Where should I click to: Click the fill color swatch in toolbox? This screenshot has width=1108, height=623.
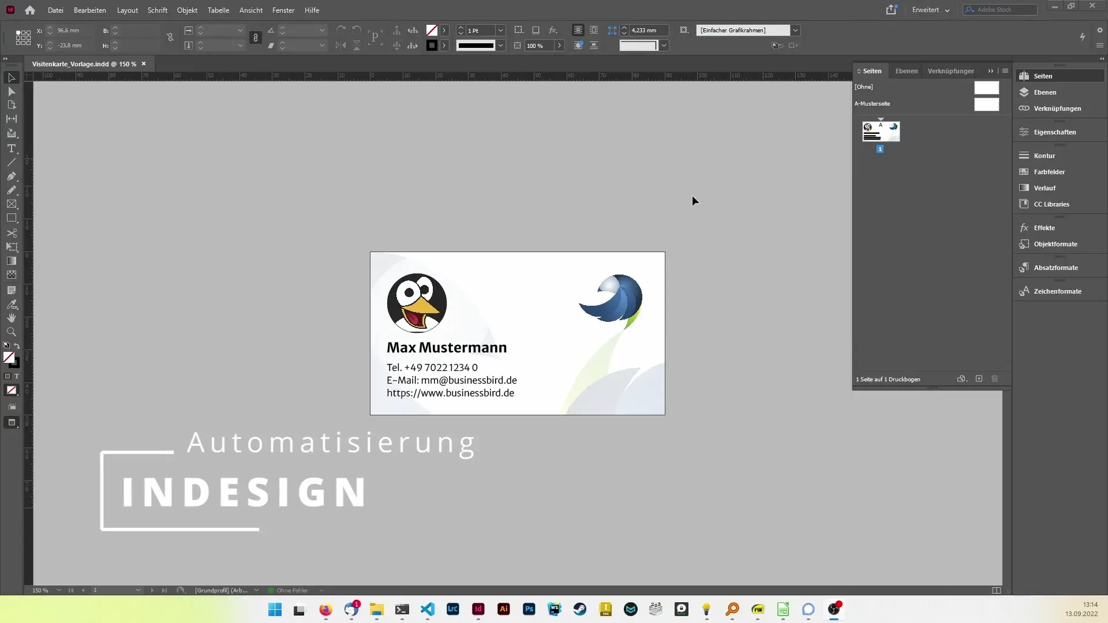tap(9, 358)
